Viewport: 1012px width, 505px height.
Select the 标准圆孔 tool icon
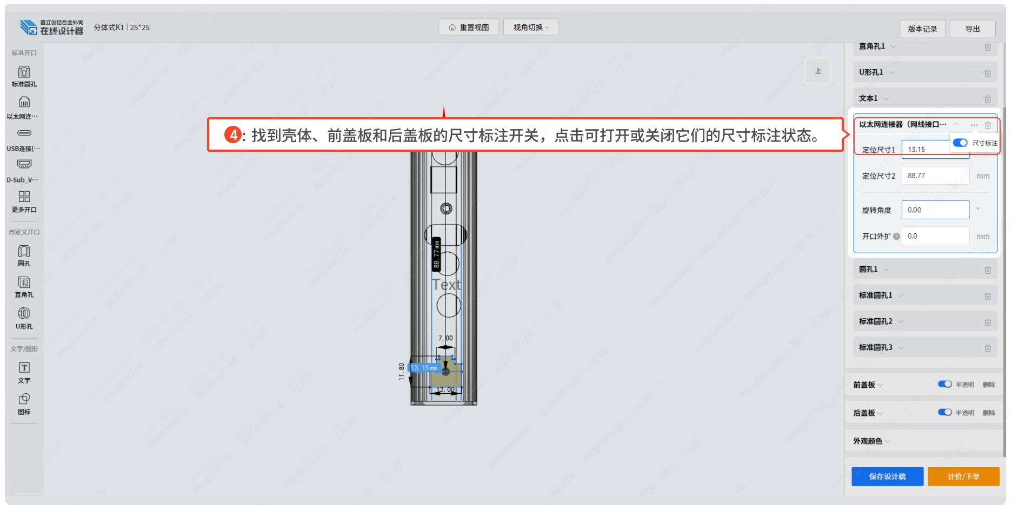pyautogui.click(x=24, y=72)
